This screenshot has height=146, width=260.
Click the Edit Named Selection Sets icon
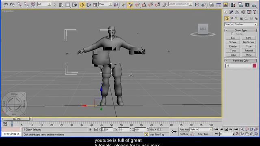click(165, 5)
